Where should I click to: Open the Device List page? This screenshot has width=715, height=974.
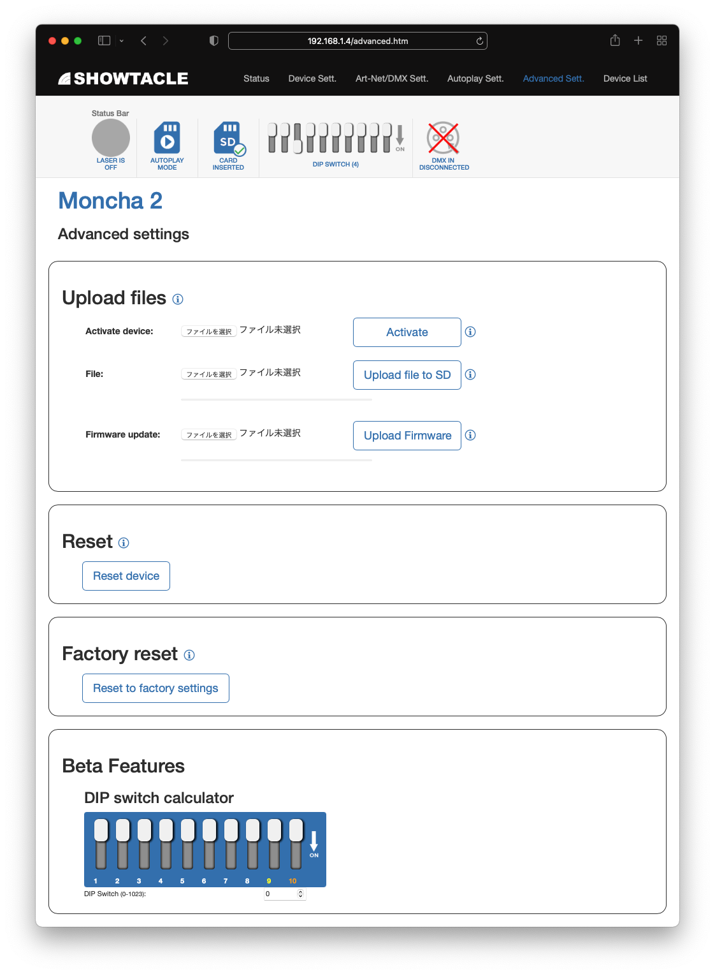click(x=625, y=78)
